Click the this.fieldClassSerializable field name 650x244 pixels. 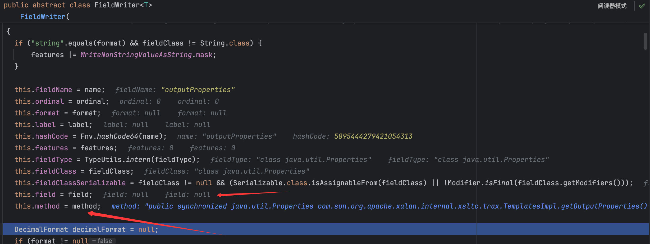point(80,183)
